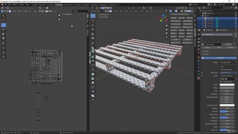
Task: Expand the Preview panel in material properties
Action: pos(206,51)
